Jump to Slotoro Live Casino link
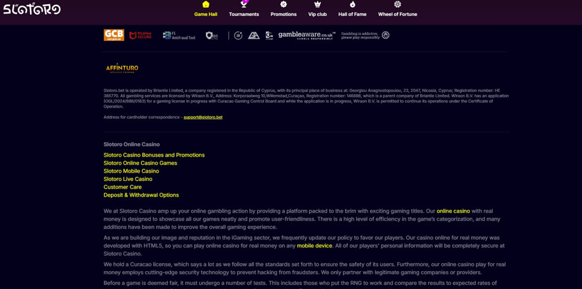The image size is (582, 289). (127, 179)
